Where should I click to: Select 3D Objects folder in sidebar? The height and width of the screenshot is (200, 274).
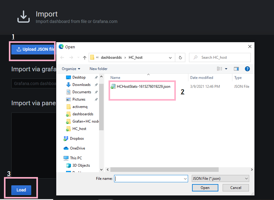81,165
